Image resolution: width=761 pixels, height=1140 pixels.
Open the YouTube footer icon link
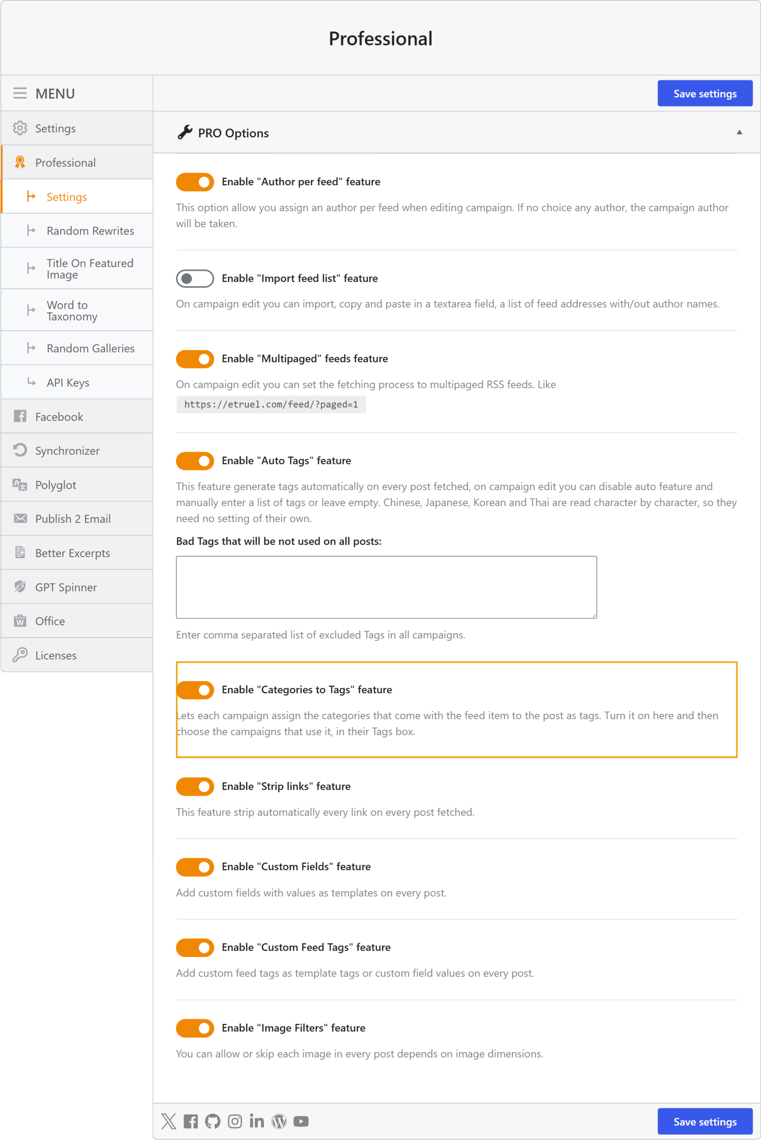click(x=301, y=1121)
